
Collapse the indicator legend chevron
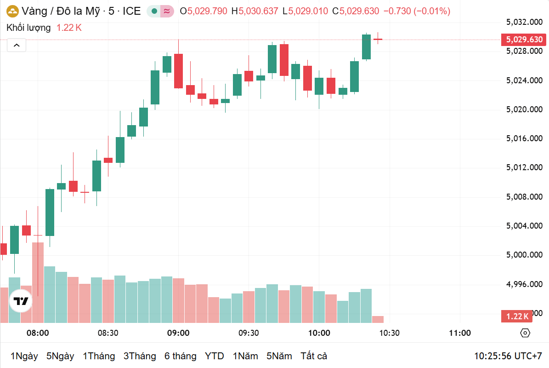(17, 45)
